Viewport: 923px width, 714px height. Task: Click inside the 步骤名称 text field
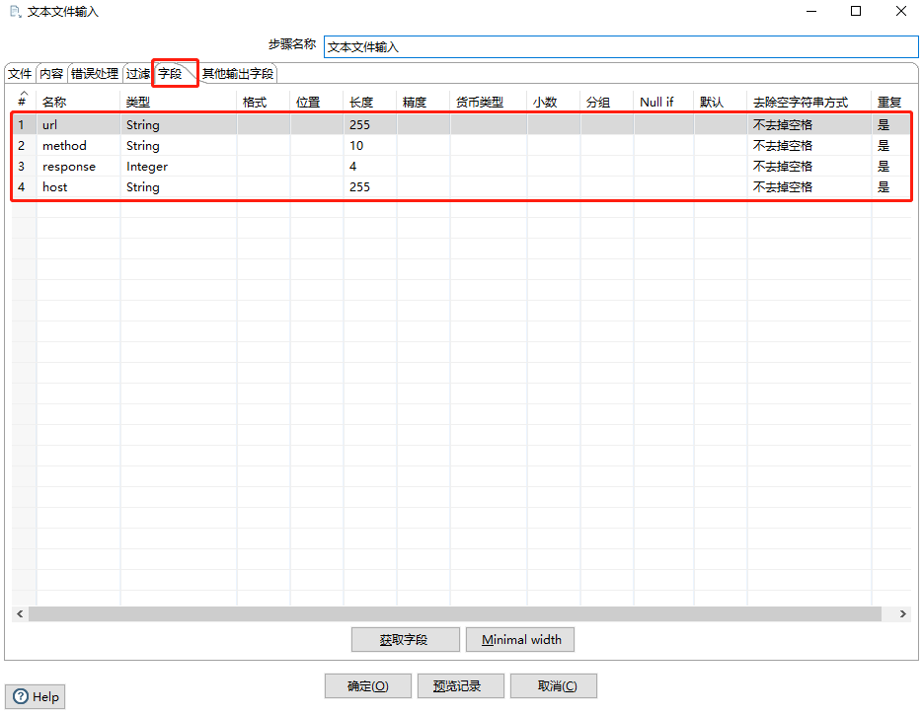click(x=620, y=46)
